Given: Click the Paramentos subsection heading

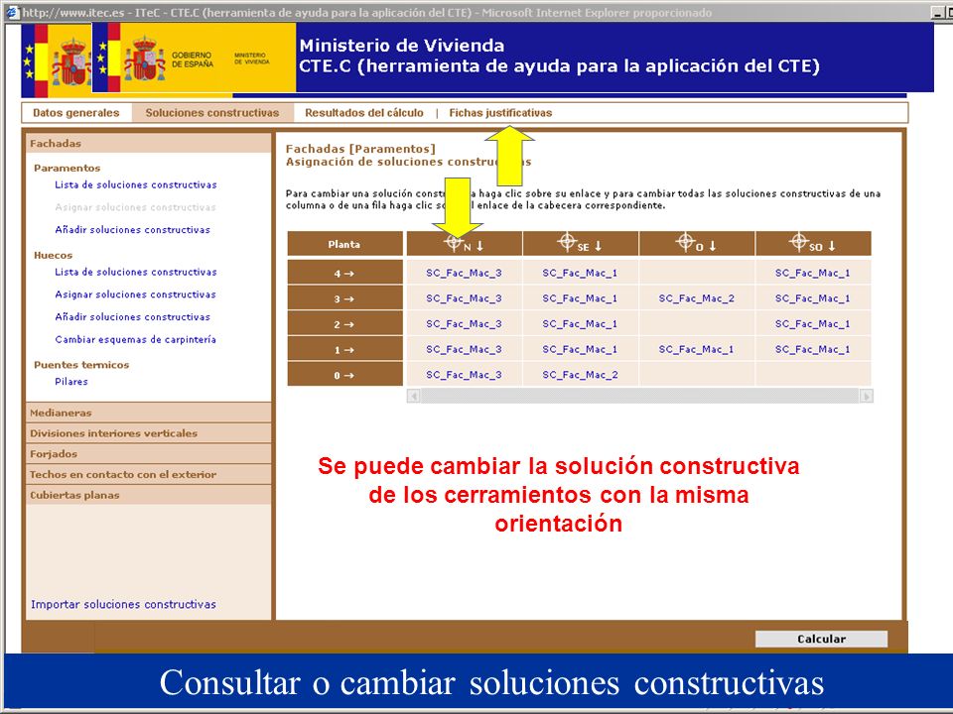Looking at the screenshot, I should point(67,169).
